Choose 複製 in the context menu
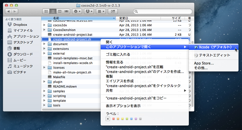The height and width of the screenshot is (130, 242). [x=145, y=76]
